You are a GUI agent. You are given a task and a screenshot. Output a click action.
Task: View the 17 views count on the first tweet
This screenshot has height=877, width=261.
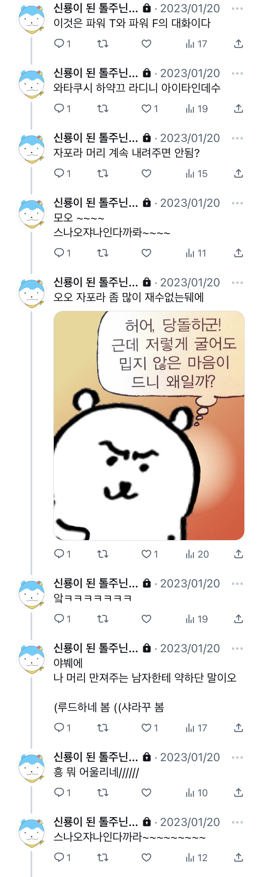[196, 44]
